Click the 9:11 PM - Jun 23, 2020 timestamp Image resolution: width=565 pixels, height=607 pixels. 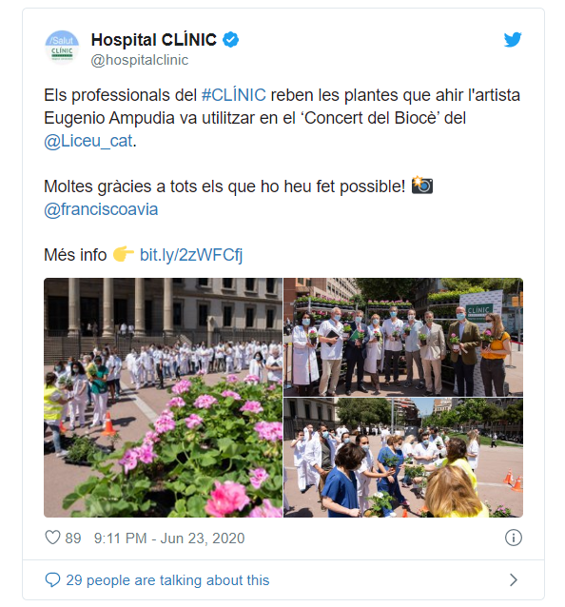169,538
